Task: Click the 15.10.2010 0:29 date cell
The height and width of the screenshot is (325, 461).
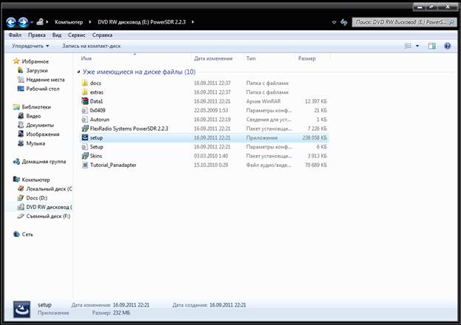Action: [211, 165]
